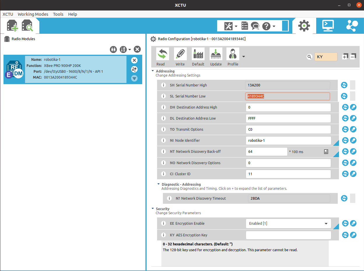The width and height of the screenshot is (364, 271).
Task: Load Default firmware settings
Action: [198, 57]
